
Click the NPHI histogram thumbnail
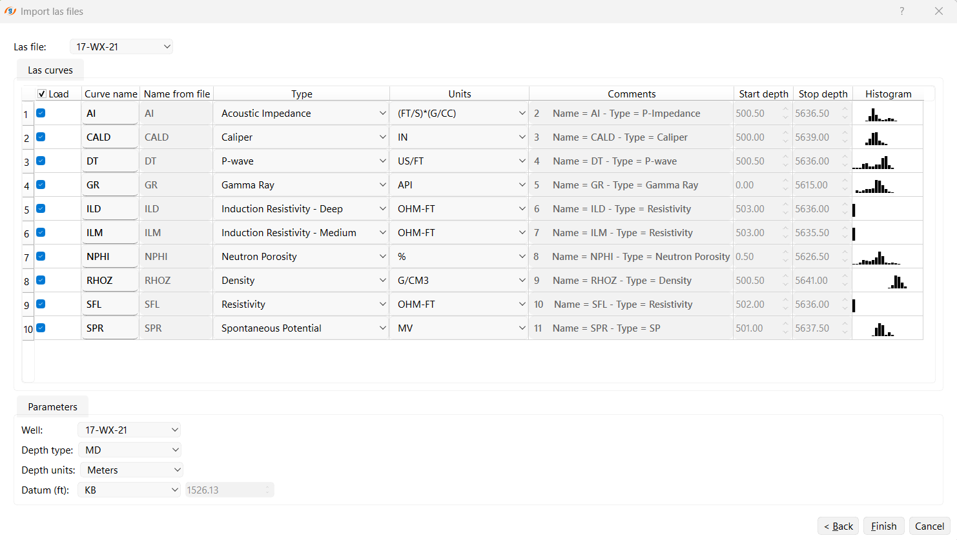click(888, 256)
